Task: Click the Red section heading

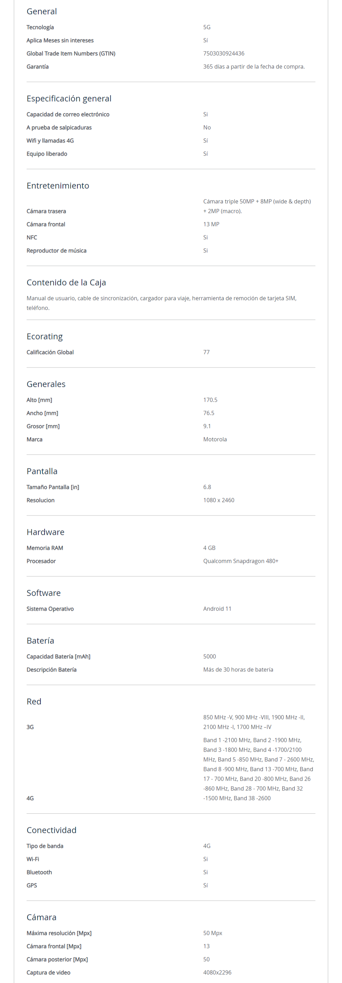Action: pos(34,702)
